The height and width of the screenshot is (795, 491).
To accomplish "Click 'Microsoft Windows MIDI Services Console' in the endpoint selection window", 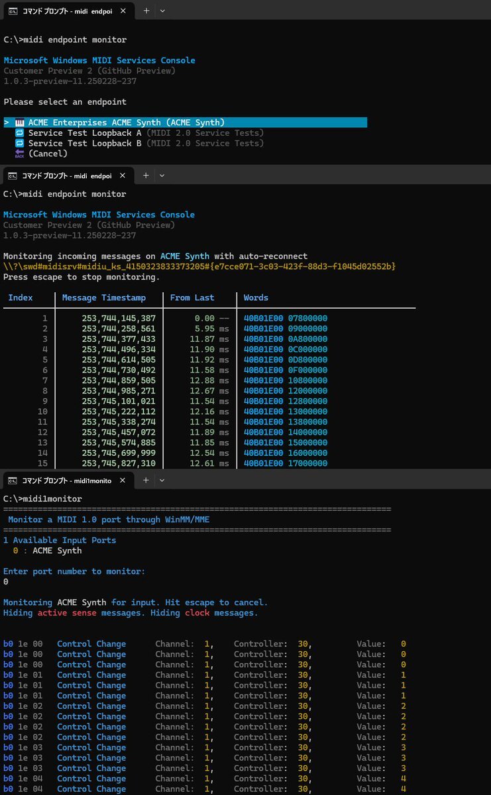I will [x=99, y=60].
